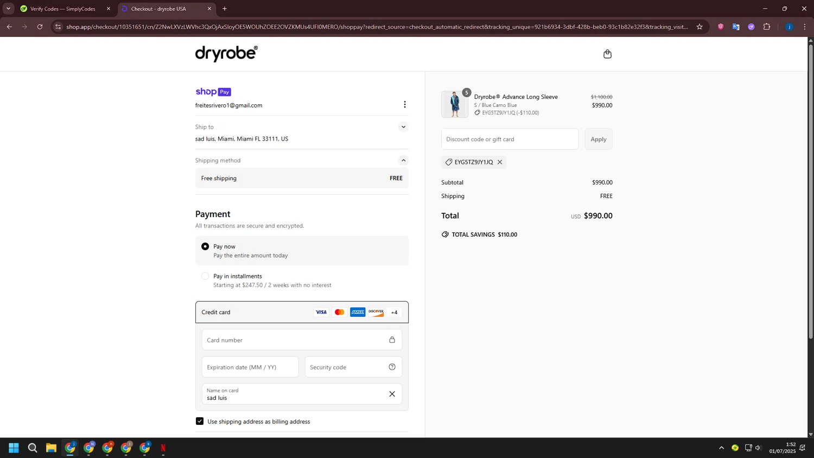Open Netflix from the taskbar
This screenshot has width=814, height=458.
coord(163,448)
